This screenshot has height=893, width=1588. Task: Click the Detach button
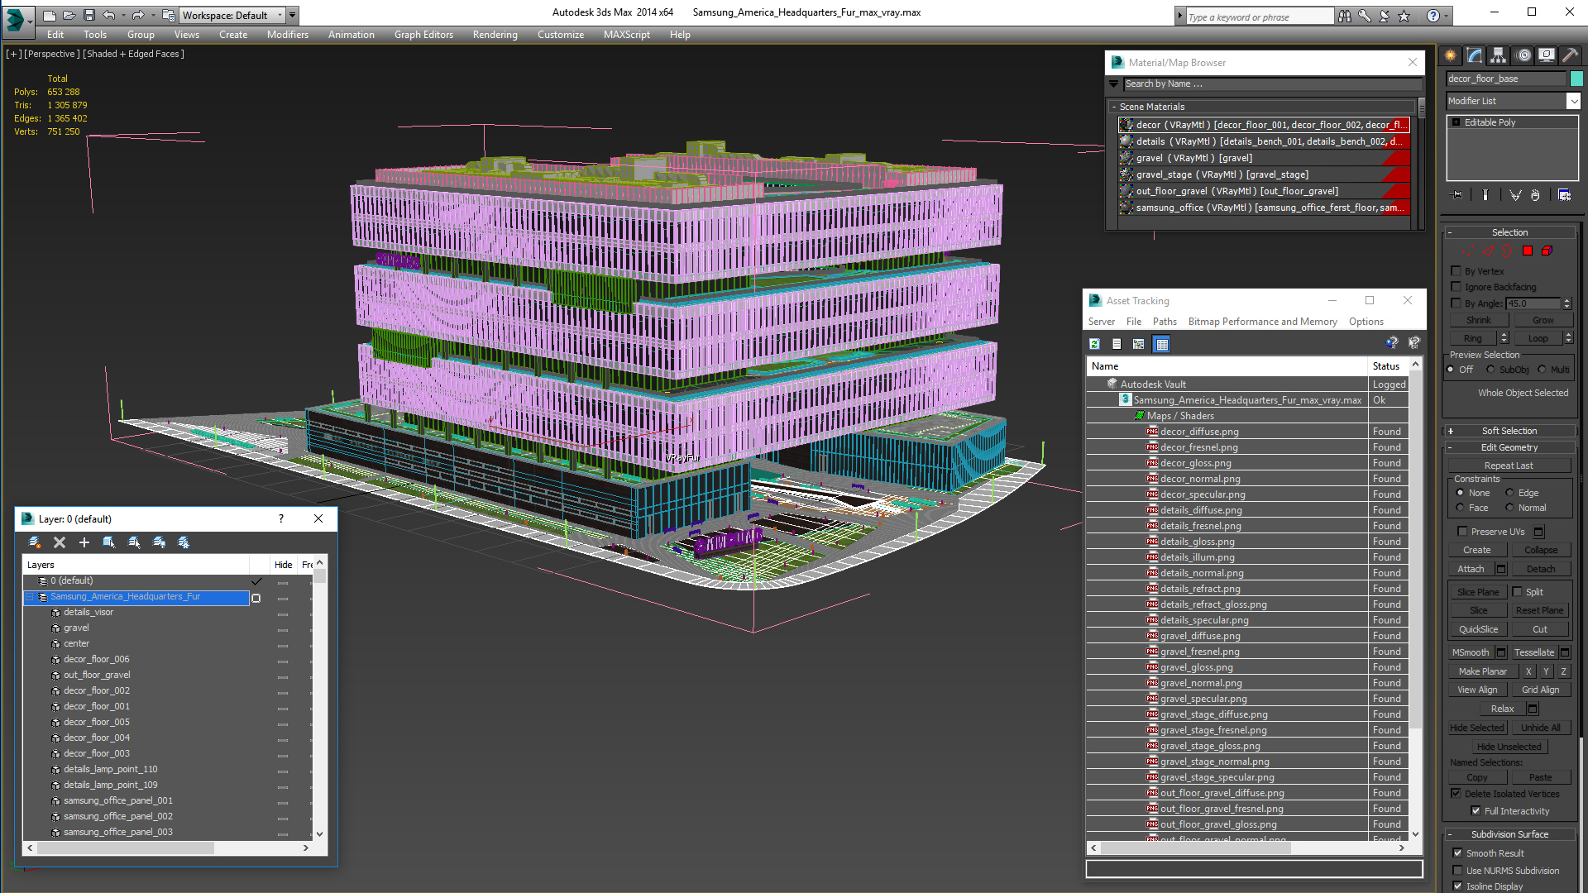pos(1540,569)
